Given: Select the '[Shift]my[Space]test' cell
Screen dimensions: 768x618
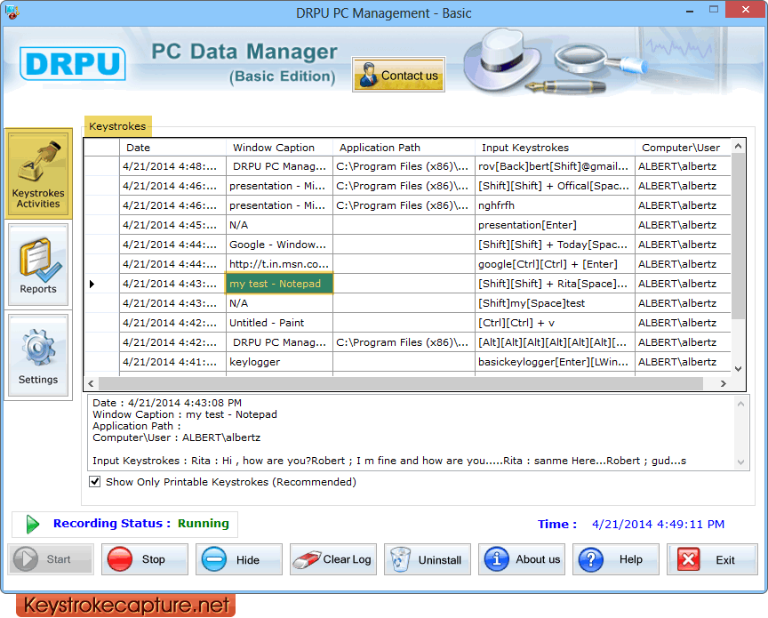Looking at the screenshot, I should pos(555,303).
